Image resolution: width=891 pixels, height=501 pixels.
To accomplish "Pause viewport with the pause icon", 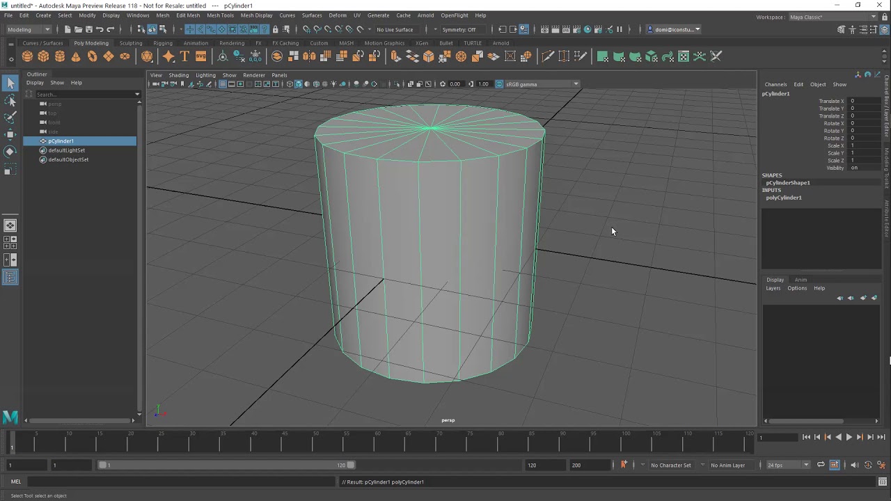I will point(620,29).
